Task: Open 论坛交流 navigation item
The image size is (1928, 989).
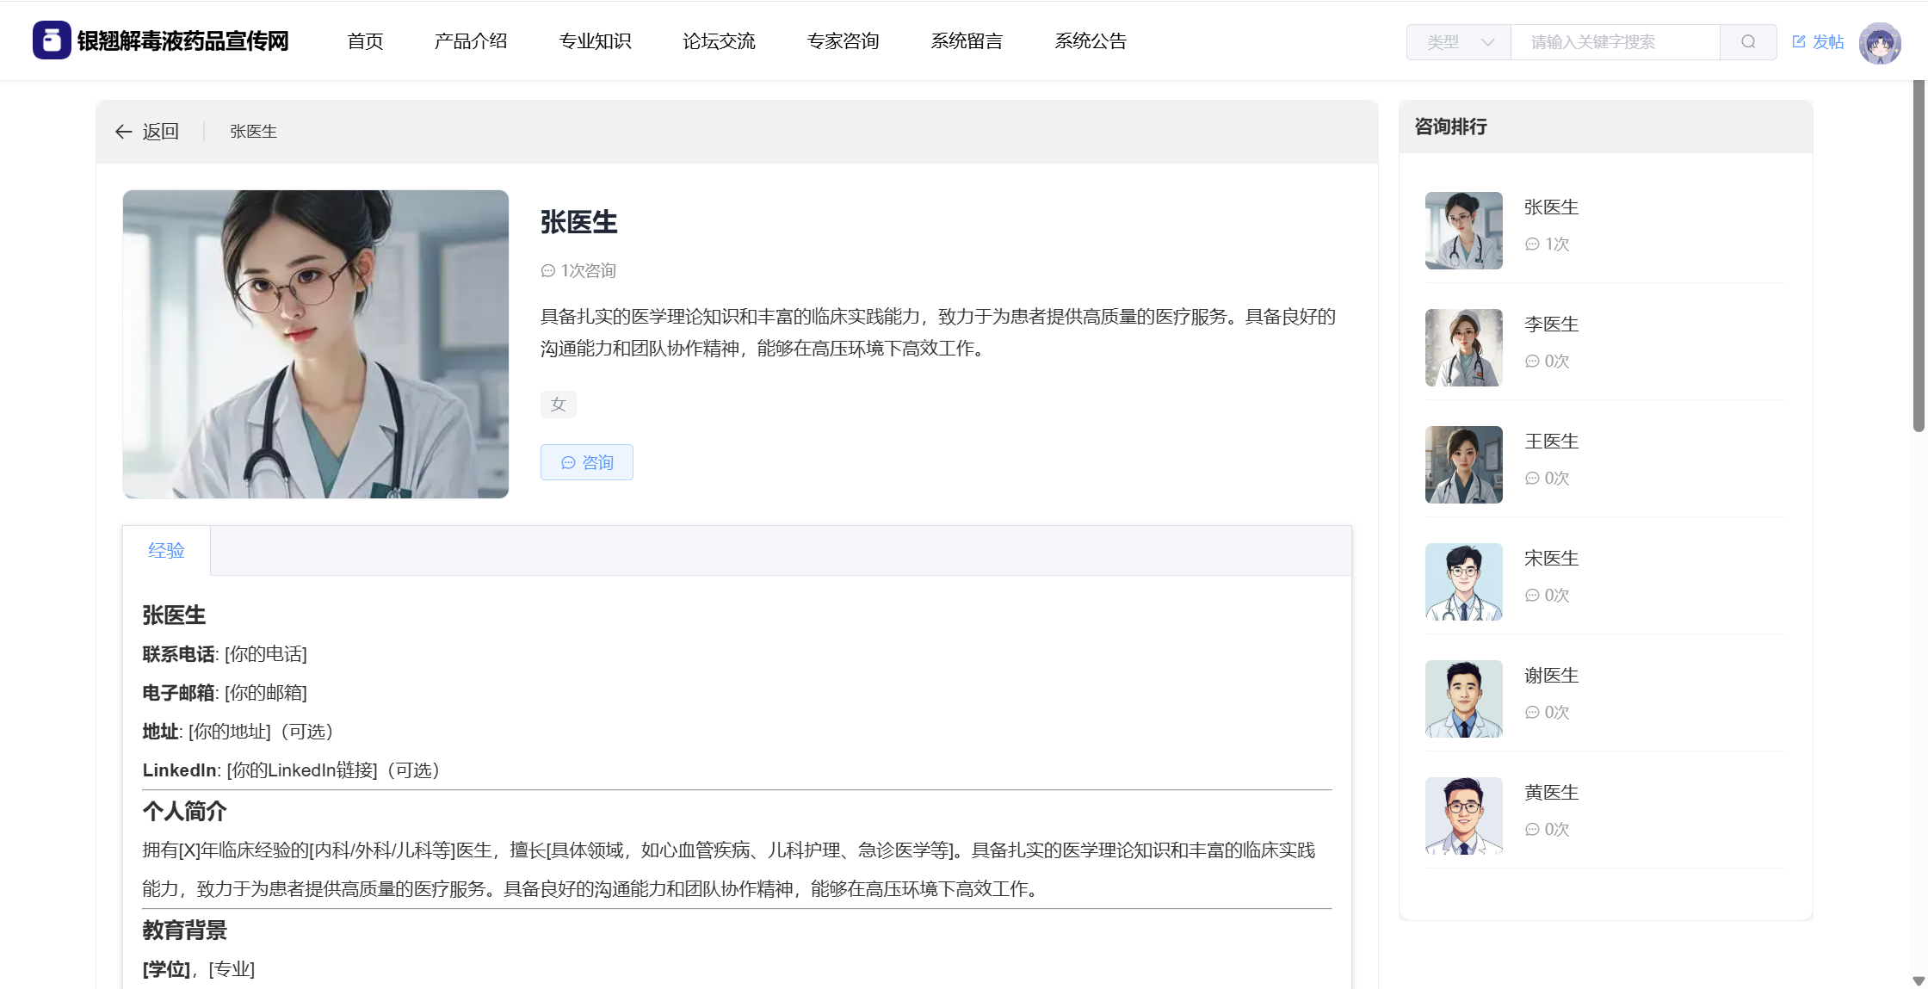Action: click(719, 41)
